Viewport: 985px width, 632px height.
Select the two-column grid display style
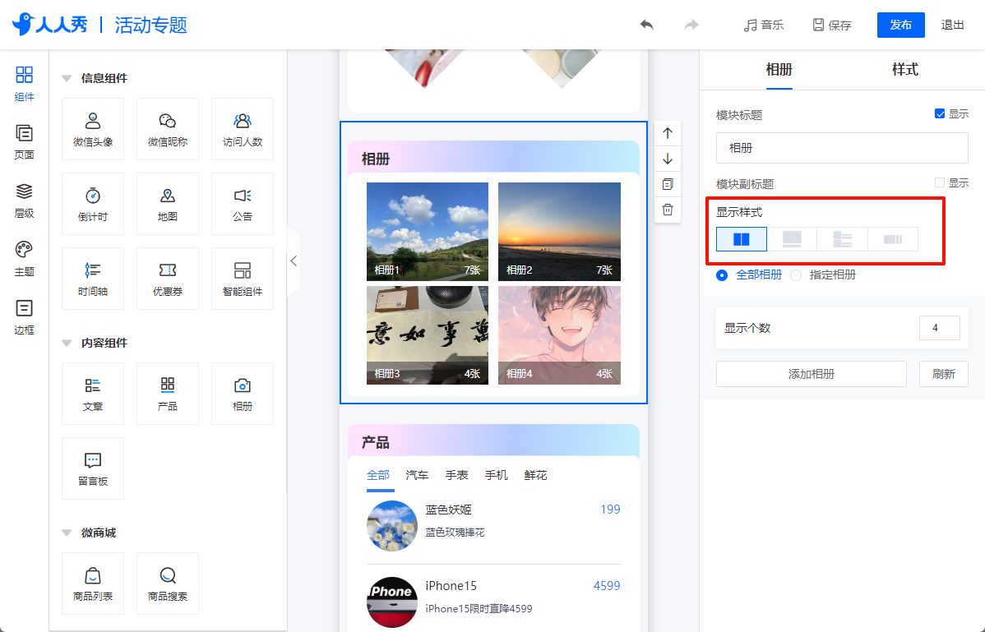(x=742, y=239)
